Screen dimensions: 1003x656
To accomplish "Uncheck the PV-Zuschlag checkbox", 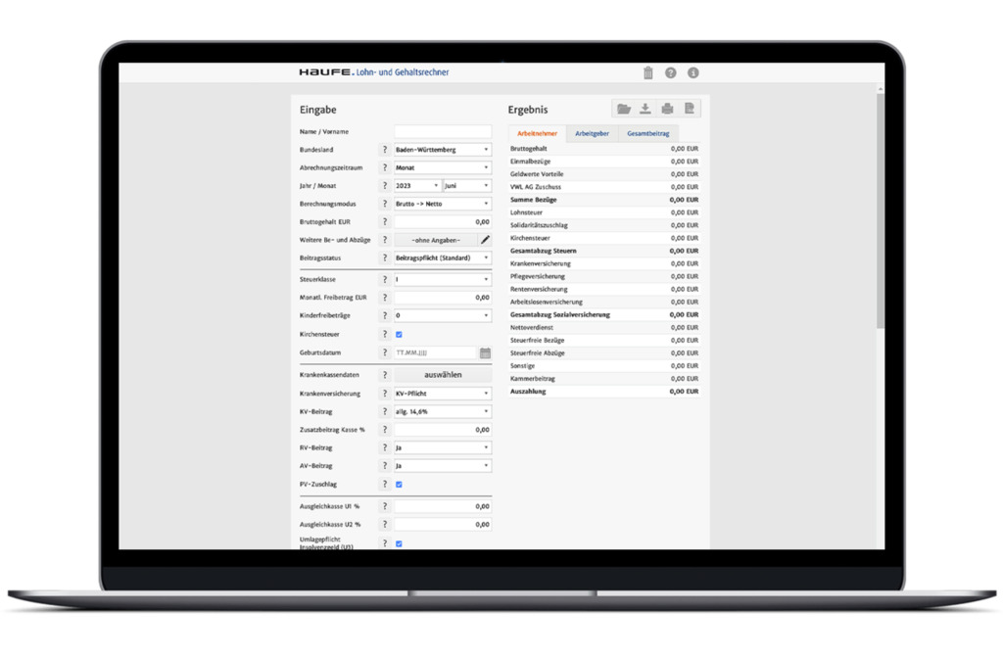I will coord(399,485).
